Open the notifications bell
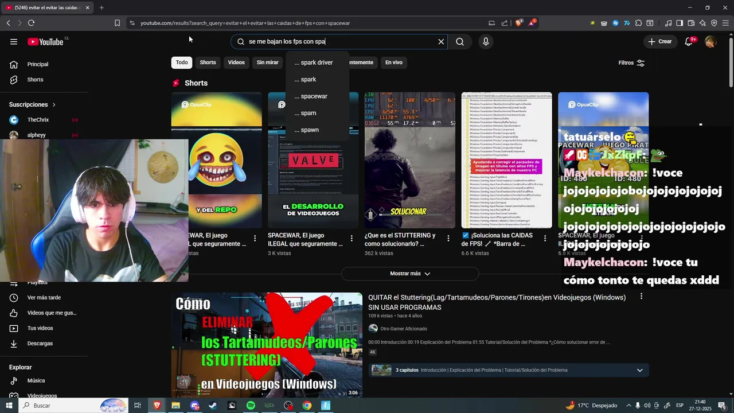The image size is (734, 413). [x=689, y=41]
